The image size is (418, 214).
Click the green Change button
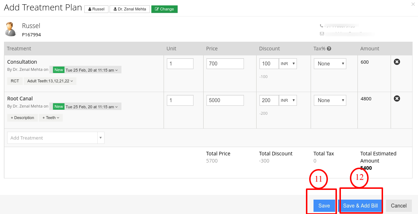pyautogui.click(x=164, y=9)
